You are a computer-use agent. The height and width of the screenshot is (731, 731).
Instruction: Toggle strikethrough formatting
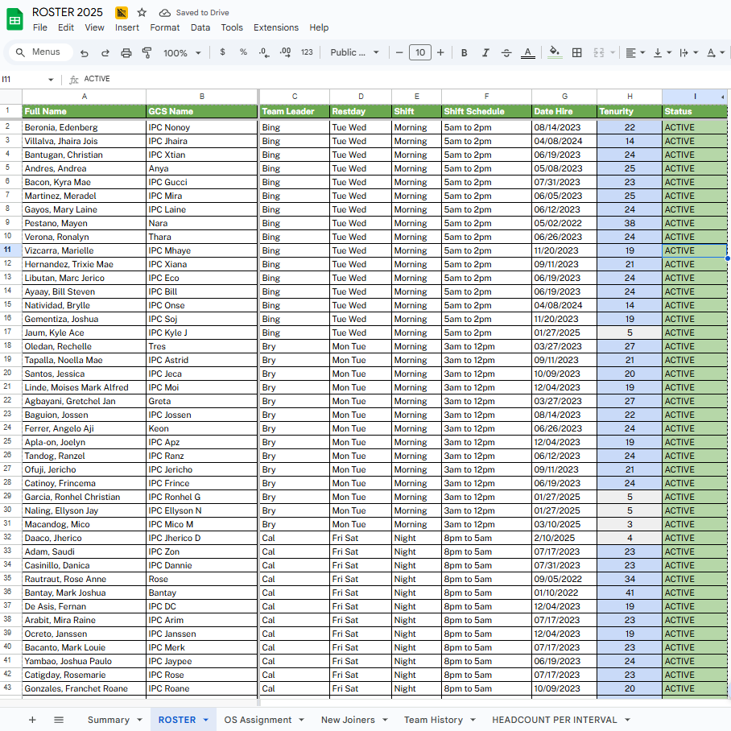(506, 52)
